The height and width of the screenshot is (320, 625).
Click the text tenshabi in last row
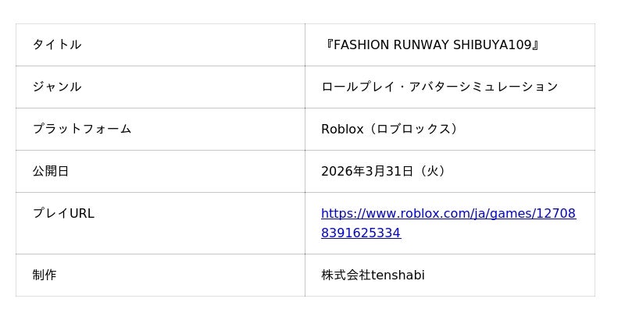(398, 275)
